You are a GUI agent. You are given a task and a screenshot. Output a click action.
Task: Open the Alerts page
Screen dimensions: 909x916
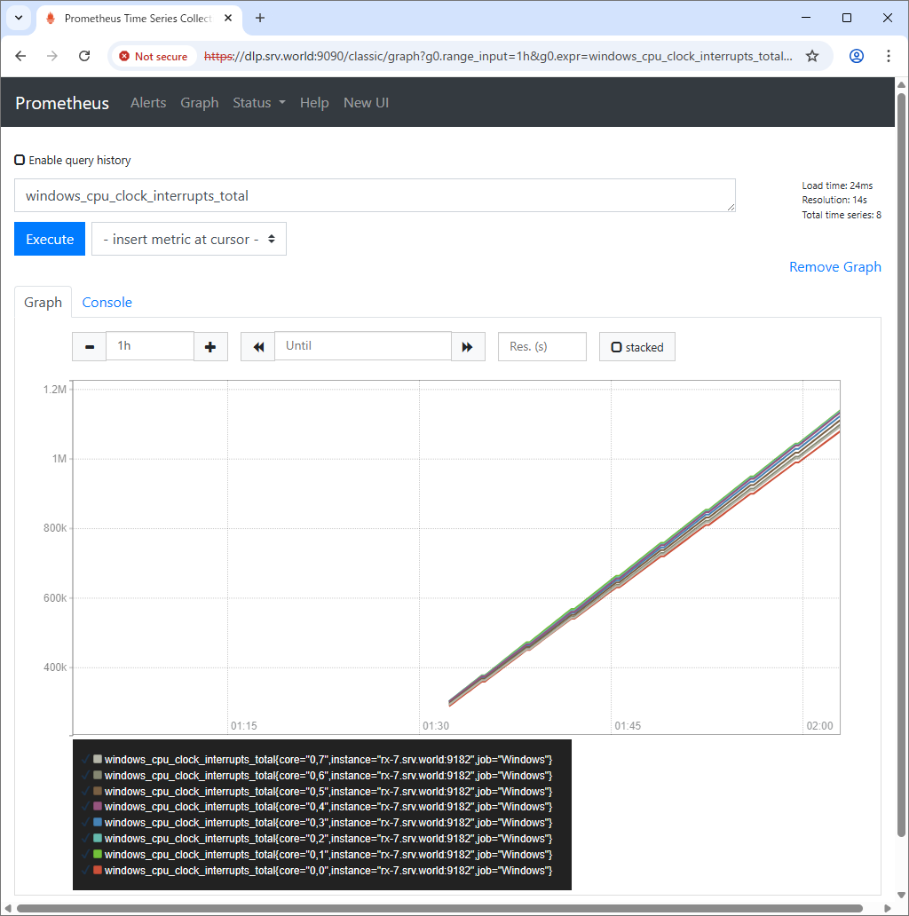point(148,102)
